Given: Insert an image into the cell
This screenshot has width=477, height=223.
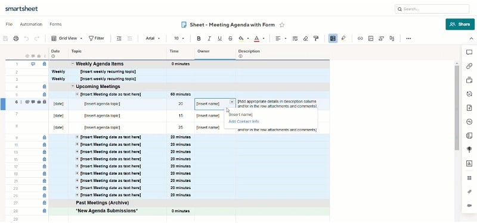Looking at the screenshot, I should click(x=370, y=39).
